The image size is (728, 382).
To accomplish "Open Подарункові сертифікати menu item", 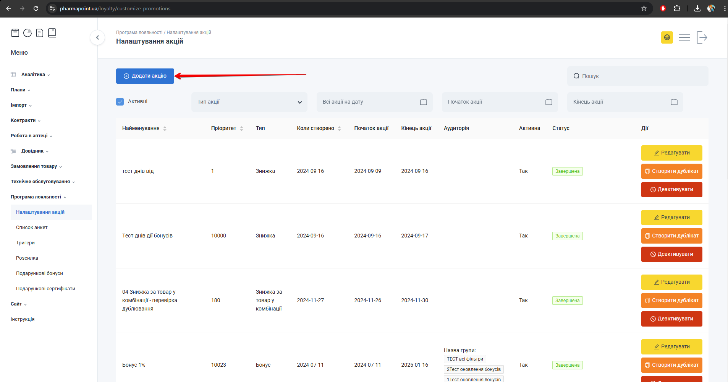I will tap(45, 289).
